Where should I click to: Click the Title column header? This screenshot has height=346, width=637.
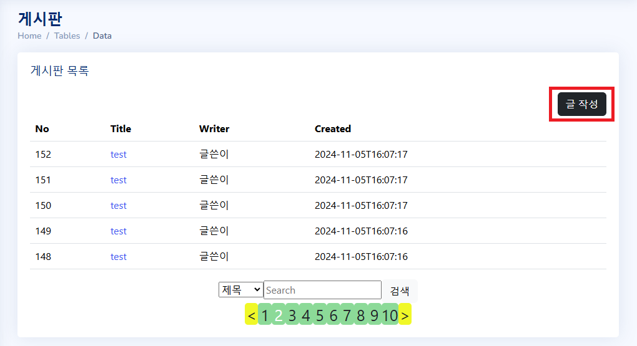pyautogui.click(x=121, y=129)
